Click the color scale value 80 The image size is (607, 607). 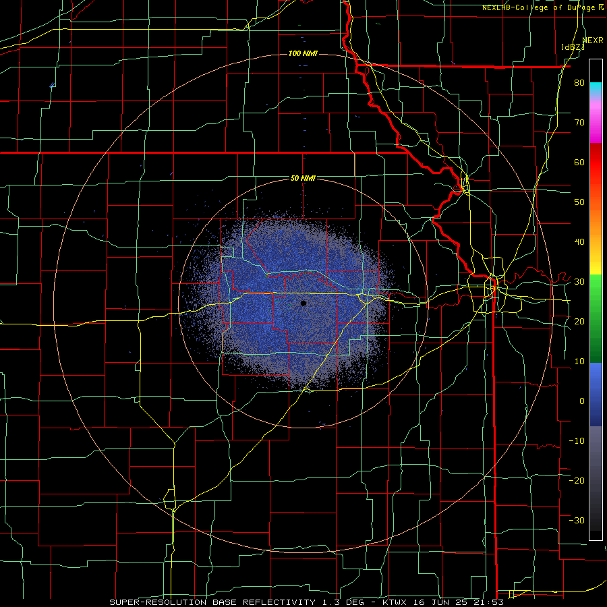(x=579, y=83)
